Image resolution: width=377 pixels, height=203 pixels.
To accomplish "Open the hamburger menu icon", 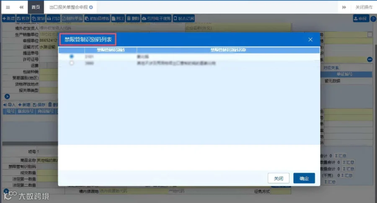I will click(8, 7).
